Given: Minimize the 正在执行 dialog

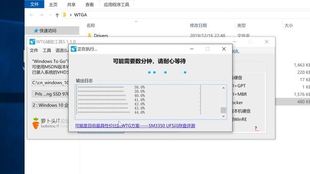Looking at the screenshot, I should click(x=192, y=49).
